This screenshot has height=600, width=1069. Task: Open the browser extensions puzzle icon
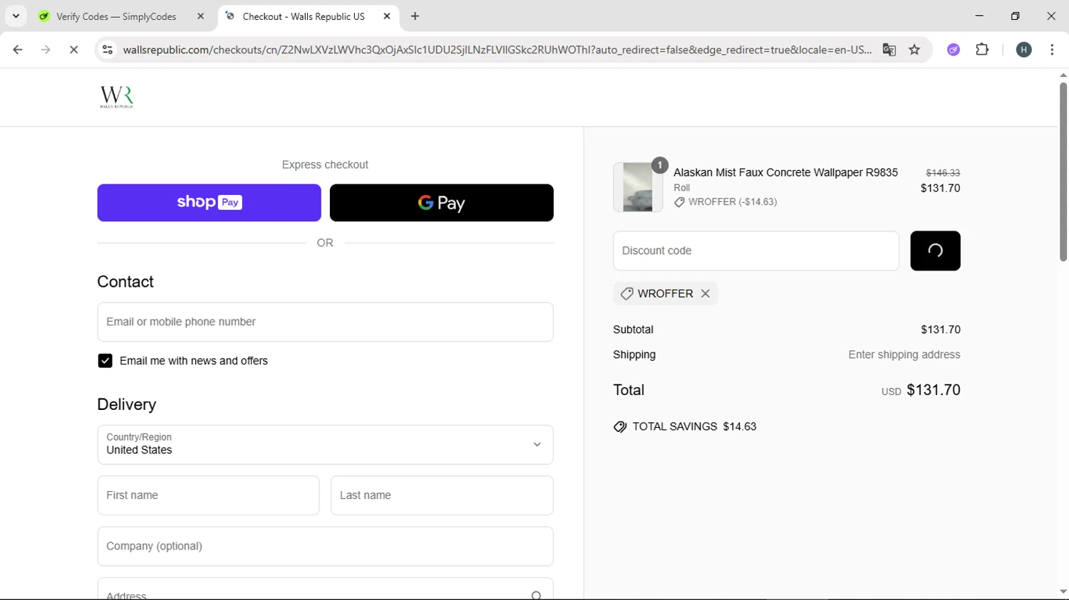[x=983, y=50]
